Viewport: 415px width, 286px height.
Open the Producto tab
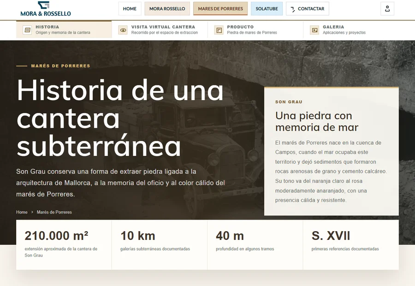click(255, 30)
